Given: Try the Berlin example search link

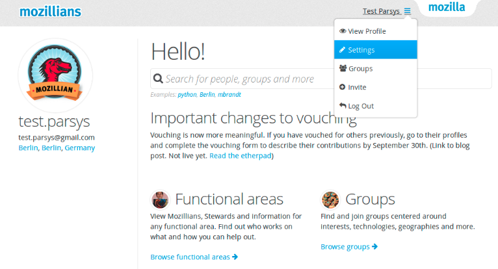Looking at the screenshot, I should click(x=207, y=95).
